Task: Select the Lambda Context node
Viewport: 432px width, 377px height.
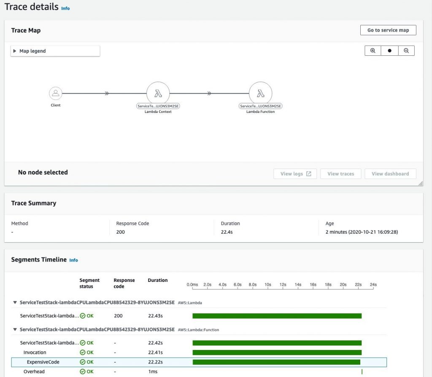Action: coord(158,93)
